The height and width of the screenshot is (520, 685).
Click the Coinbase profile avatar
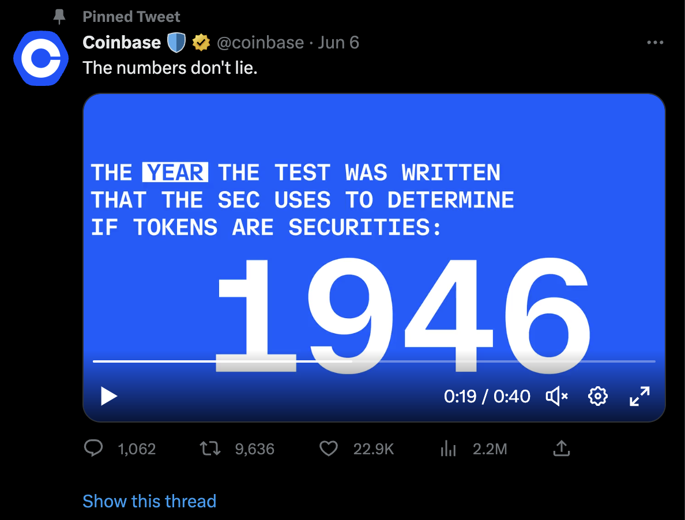pyautogui.click(x=41, y=58)
